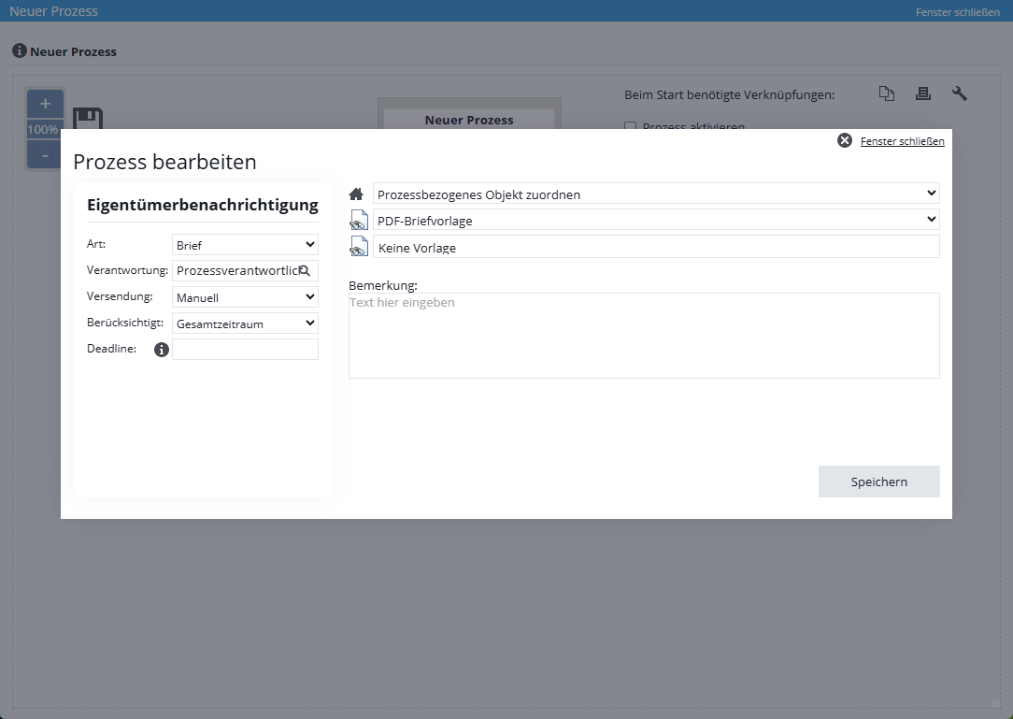This screenshot has height=719, width=1013.
Task: Click preview icon next to Keine Vorlage
Action: [359, 247]
